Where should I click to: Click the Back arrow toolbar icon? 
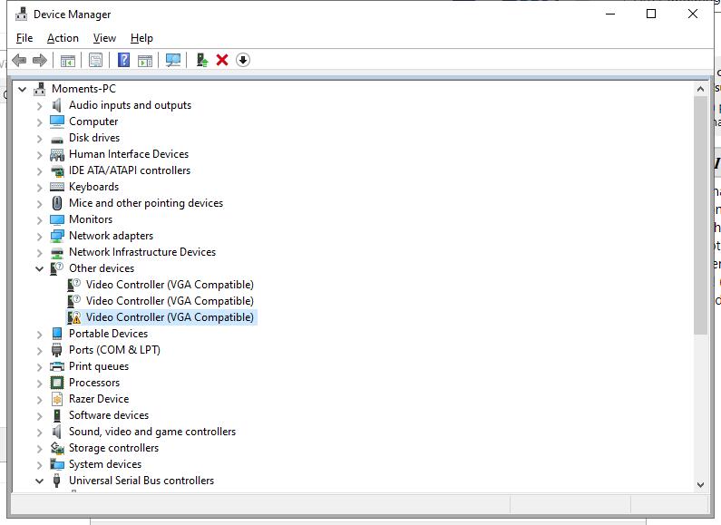pyautogui.click(x=19, y=60)
